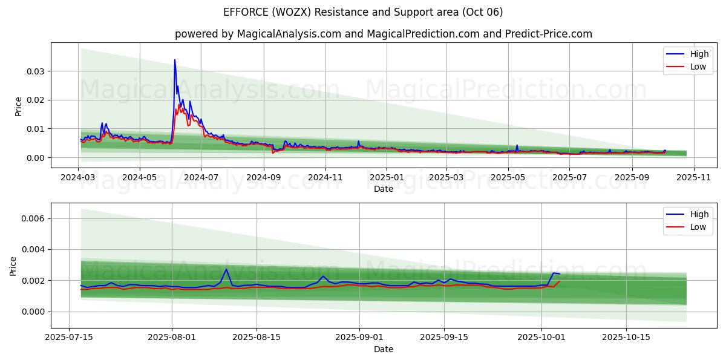Select the High label in bottom chart legend
This screenshot has height=363, width=726.
pyautogui.click(x=699, y=215)
